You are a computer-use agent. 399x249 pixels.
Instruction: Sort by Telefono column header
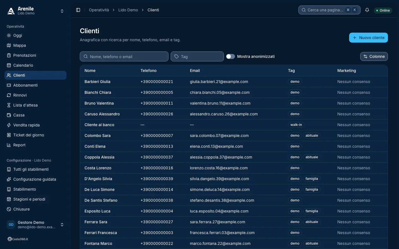click(x=149, y=71)
